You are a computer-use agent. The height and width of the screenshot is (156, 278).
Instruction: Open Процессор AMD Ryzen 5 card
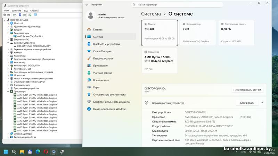(x=160, y=61)
